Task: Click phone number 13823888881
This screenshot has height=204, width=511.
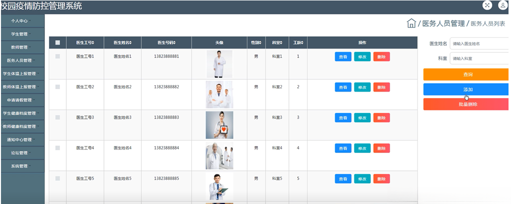Action: click(167, 56)
